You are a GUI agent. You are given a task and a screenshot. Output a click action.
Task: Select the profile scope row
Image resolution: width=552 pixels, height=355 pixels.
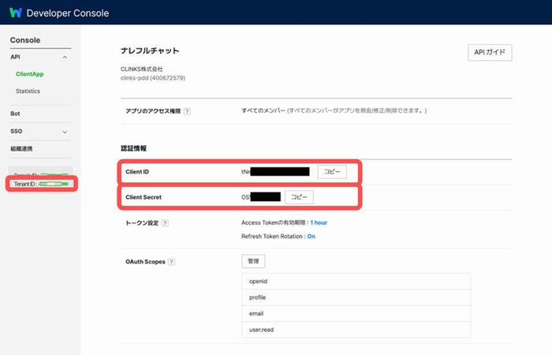point(356,297)
